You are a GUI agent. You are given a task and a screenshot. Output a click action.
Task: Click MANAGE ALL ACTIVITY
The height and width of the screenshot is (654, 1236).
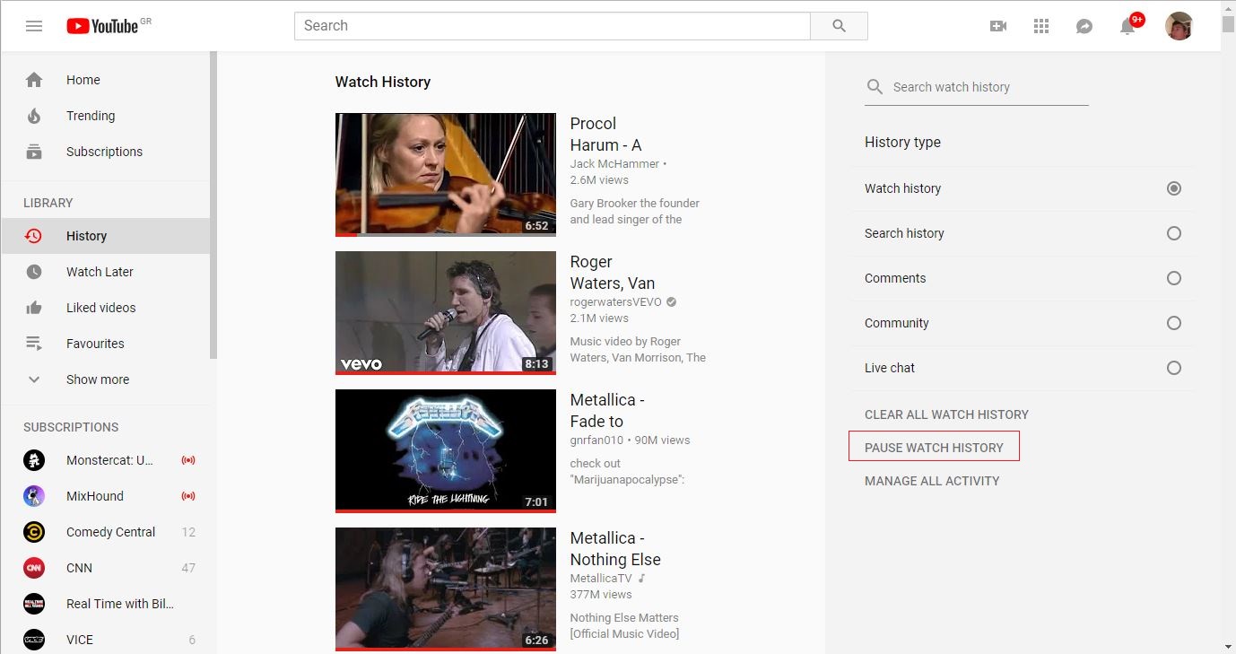tap(932, 481)
